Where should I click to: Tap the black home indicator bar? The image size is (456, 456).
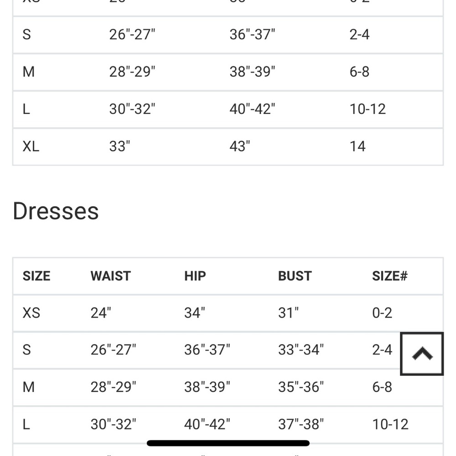click(x=228, y=443)
